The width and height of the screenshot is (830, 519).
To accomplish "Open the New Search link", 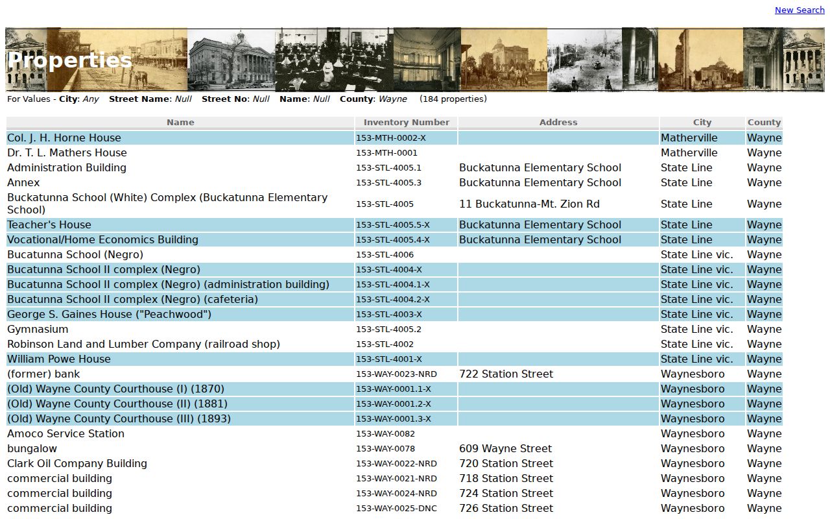I will click(800, 10).
